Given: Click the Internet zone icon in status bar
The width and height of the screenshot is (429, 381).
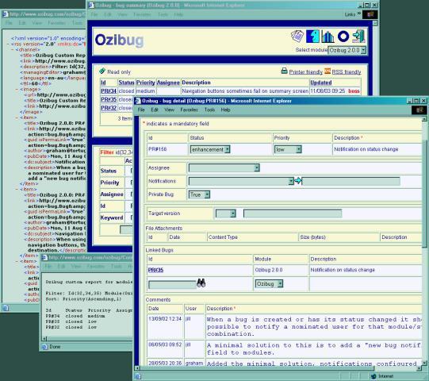Looking at the screenshot, I should click(373, 376).
